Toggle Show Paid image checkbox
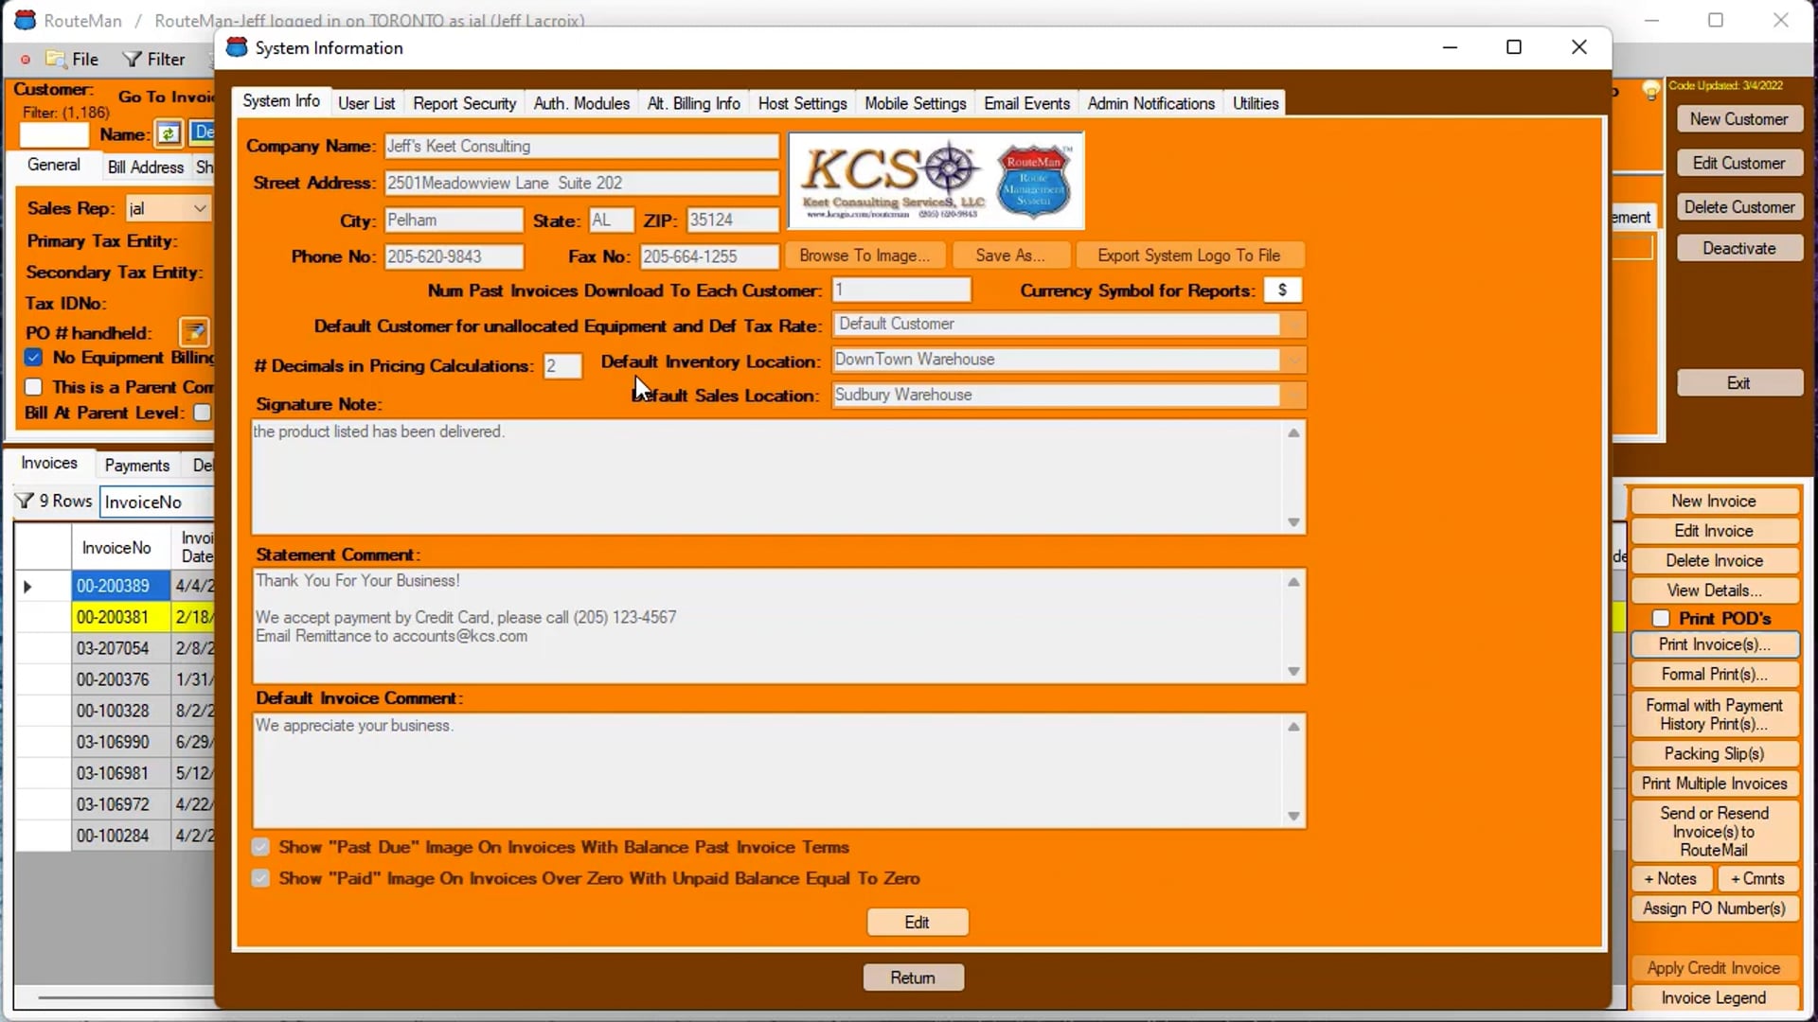 click(260, 878)
